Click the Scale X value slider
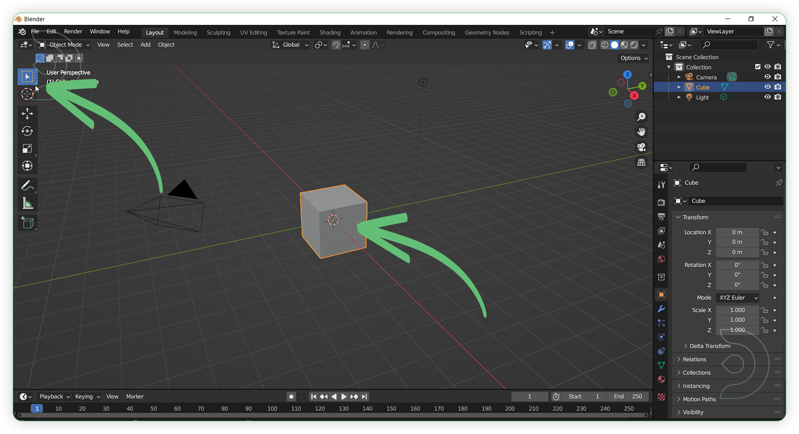 point(737,310)
